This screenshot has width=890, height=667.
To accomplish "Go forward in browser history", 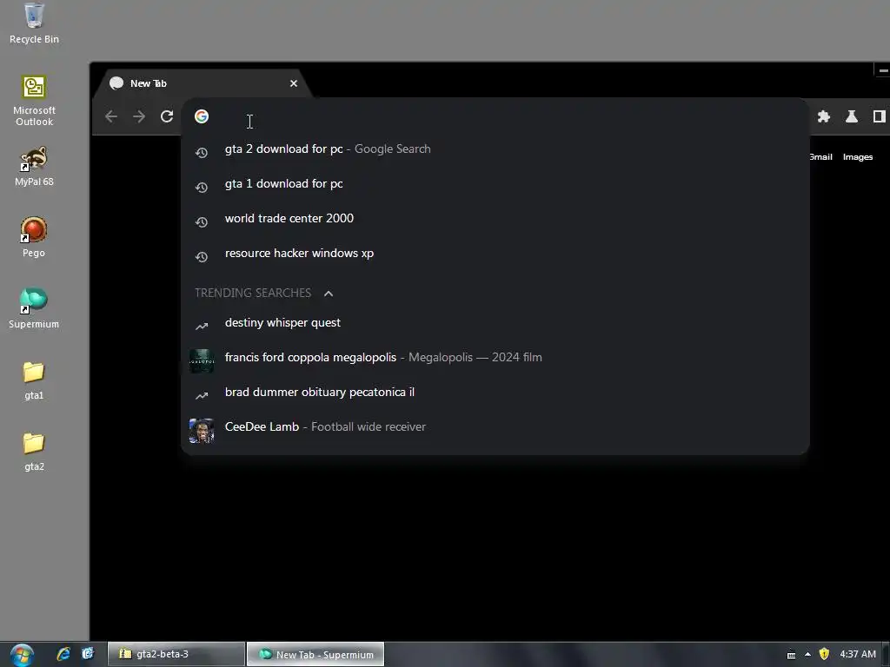I will click(x=139, y=117).
